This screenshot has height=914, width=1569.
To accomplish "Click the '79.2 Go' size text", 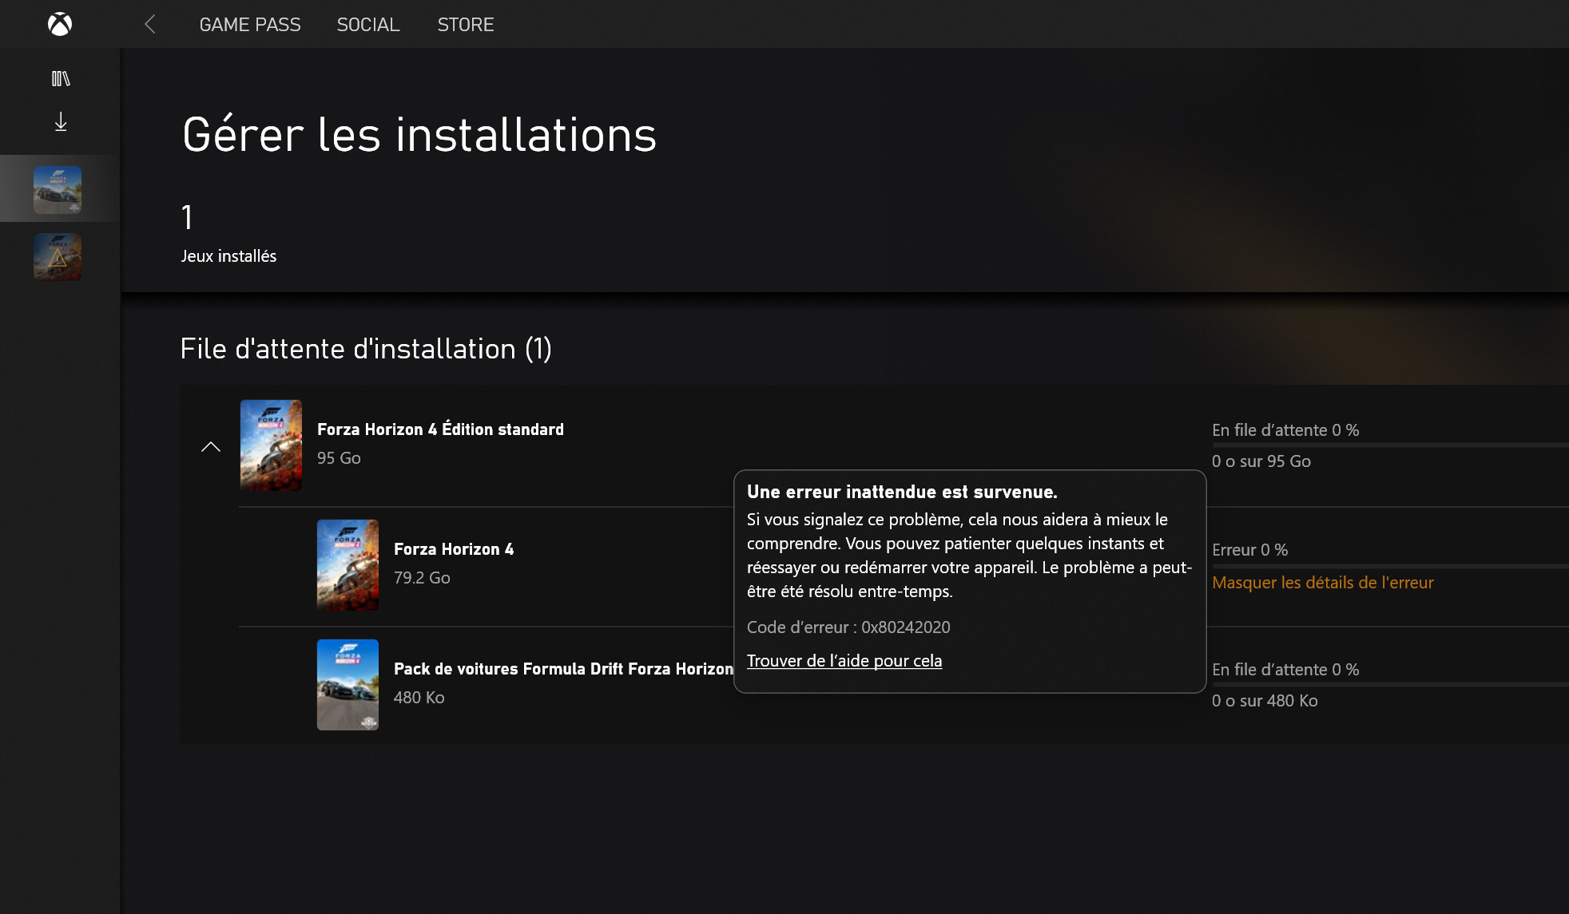I will (422, 578).
